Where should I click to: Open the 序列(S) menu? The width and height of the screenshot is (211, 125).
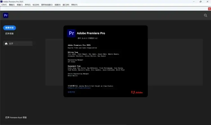tap(28, 5)
